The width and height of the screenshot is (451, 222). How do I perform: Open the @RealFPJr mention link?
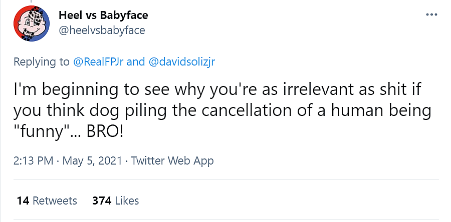[x=98, y=62]
